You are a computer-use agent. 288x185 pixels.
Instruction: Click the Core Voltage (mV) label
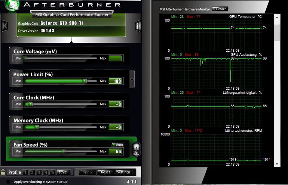[35, 51]
